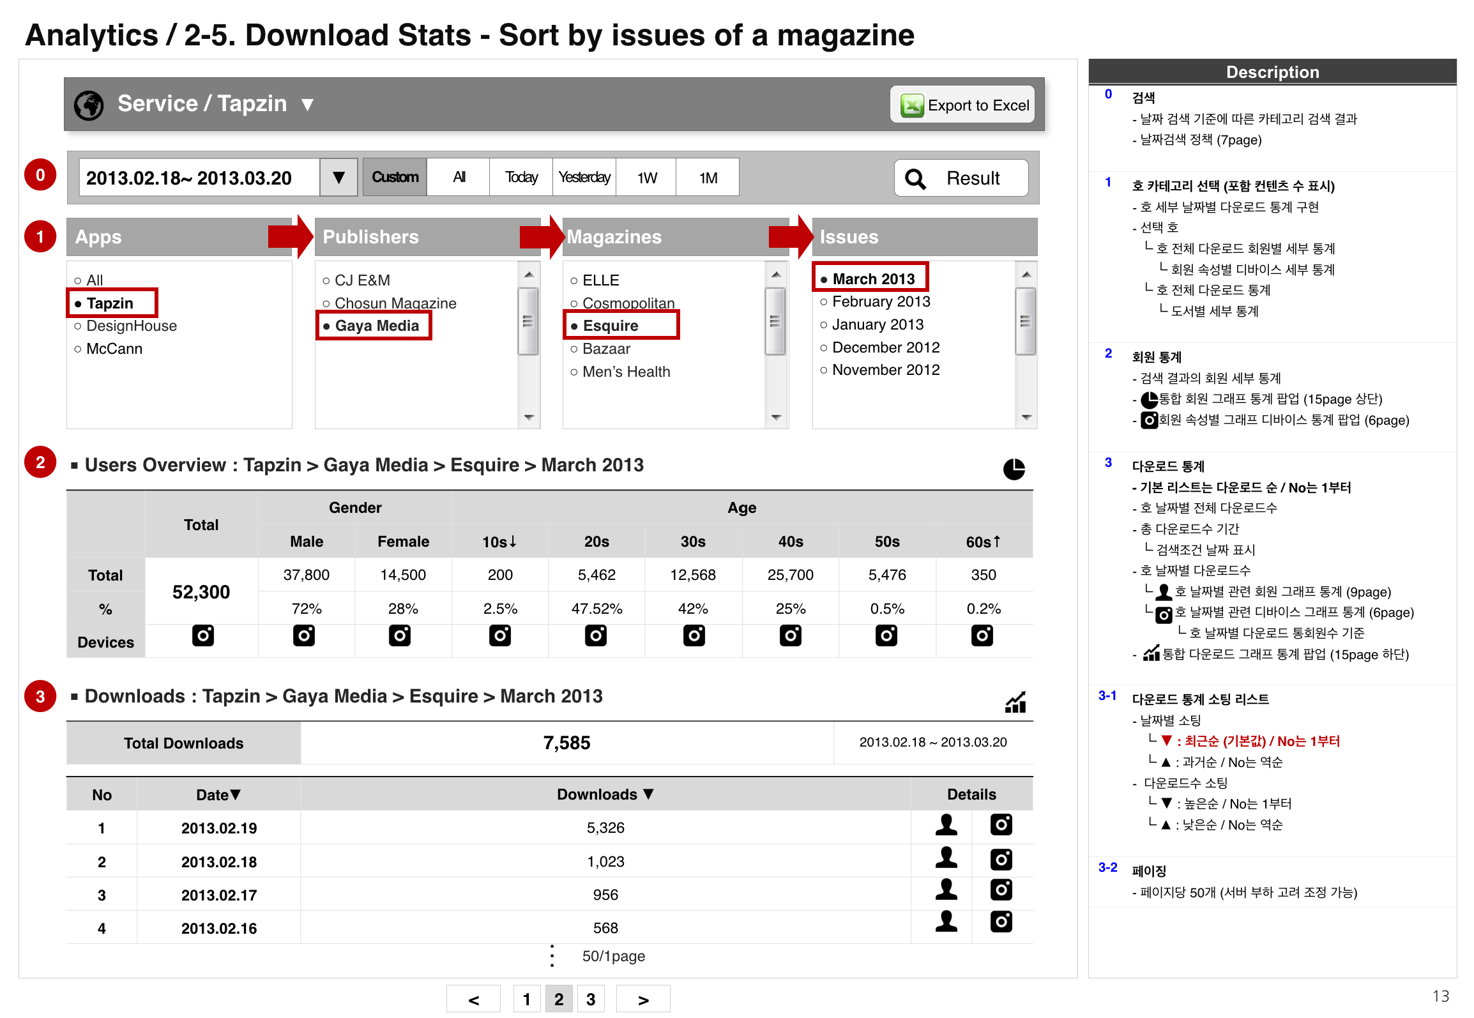Go to page 1 of results

click(x=527, y=999)
